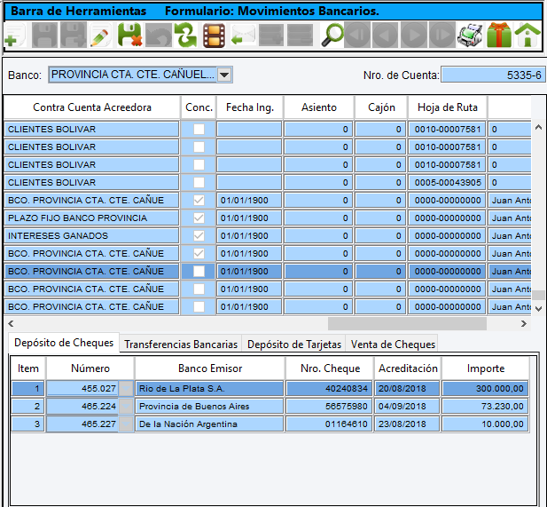Click cheque number 01164610

[x=329, y=424]
